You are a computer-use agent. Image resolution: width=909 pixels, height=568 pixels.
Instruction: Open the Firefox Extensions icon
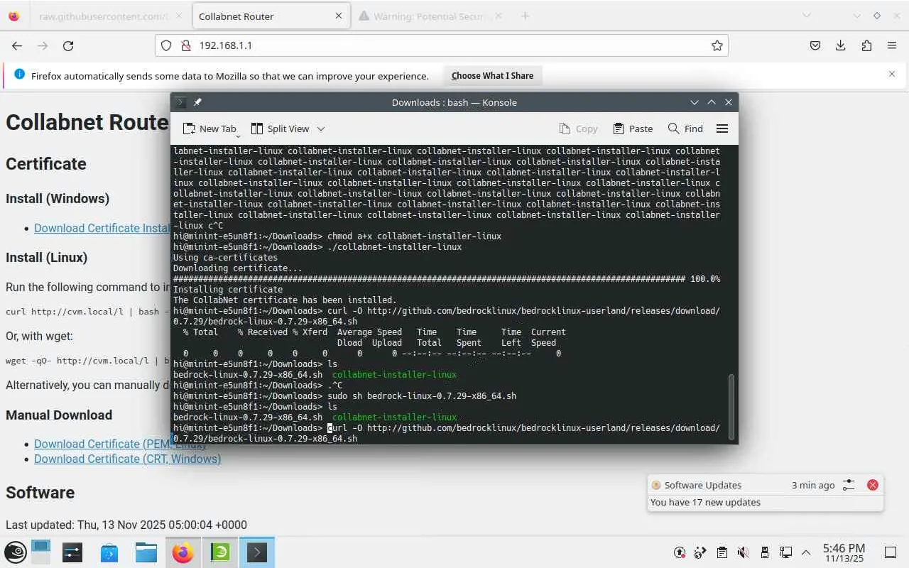pos(866,45)
